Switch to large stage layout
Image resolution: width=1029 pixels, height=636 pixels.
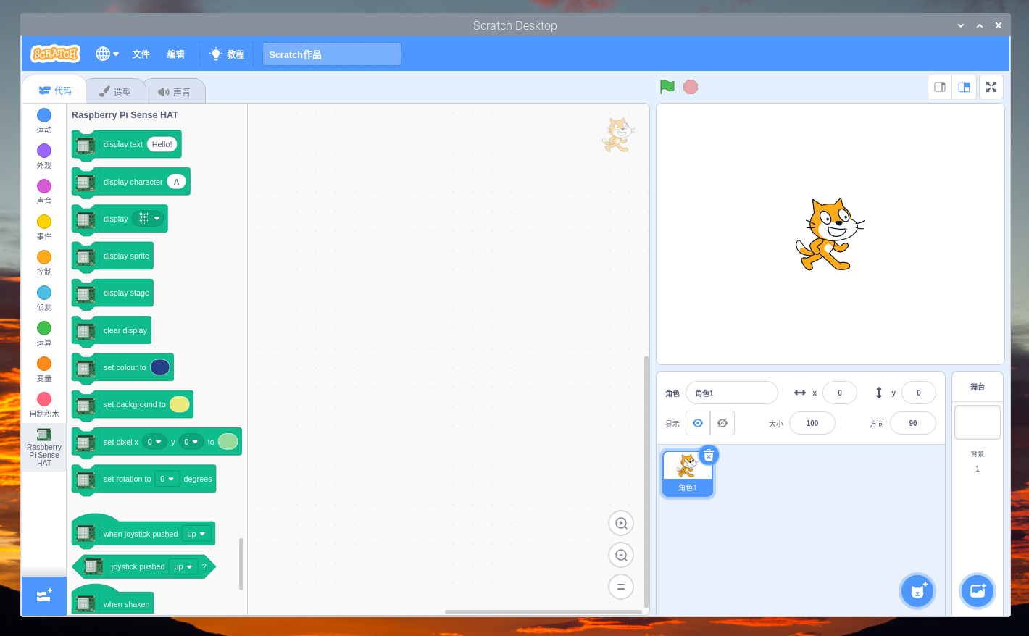(x=965, y=87)
